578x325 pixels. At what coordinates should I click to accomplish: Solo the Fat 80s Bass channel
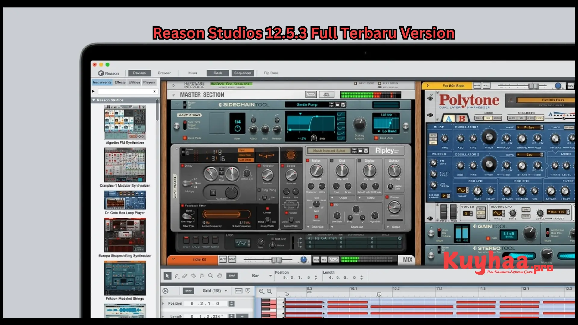click(486, 86)
